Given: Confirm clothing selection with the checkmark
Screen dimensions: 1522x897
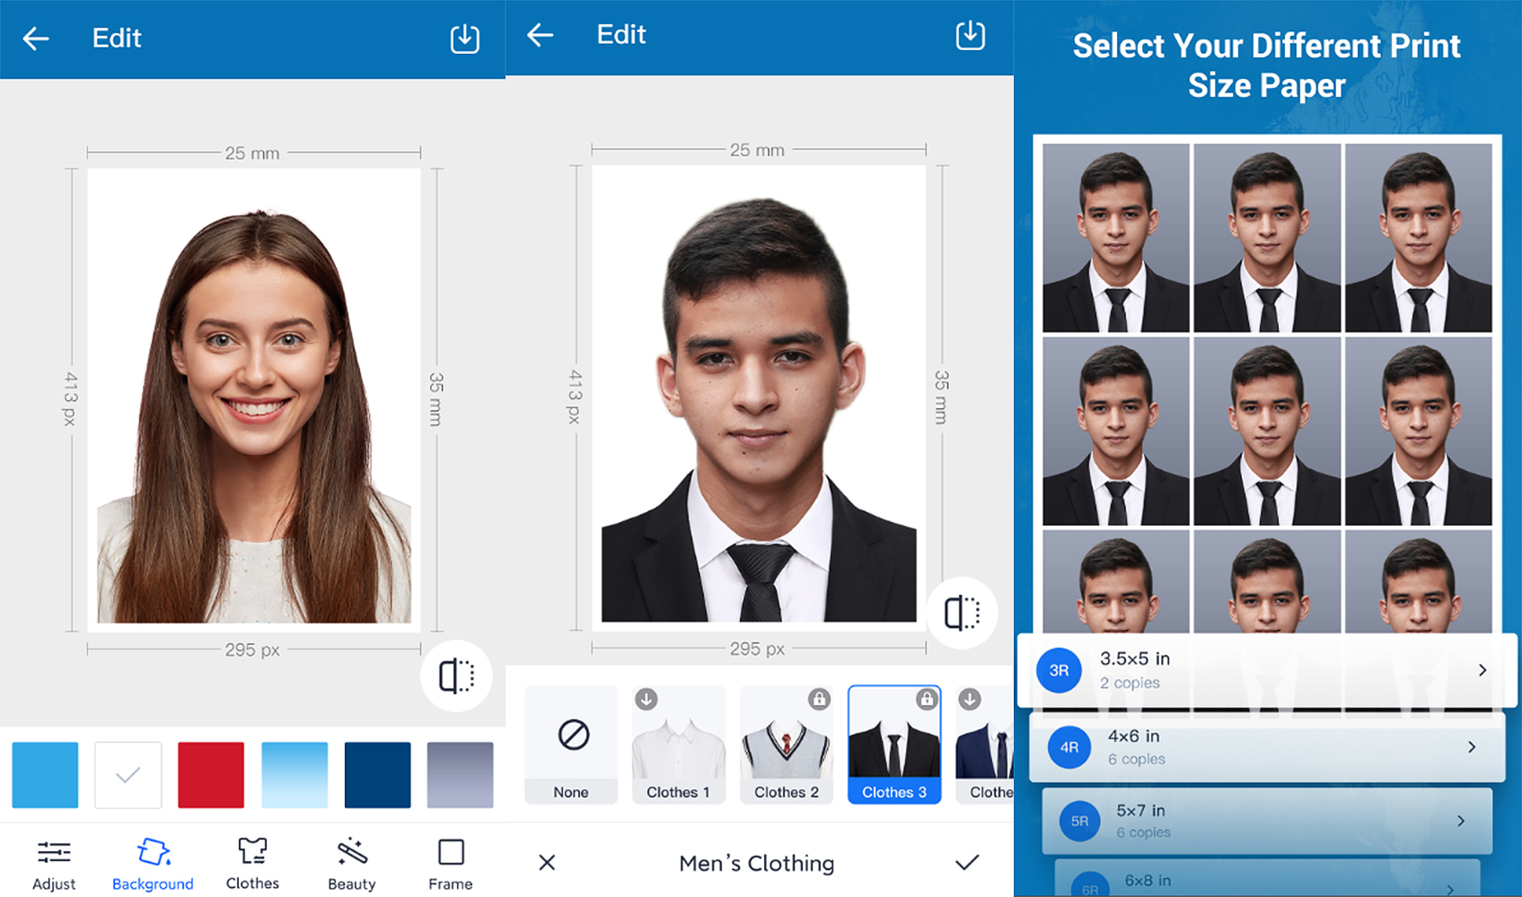Looking at the screenshot, I should pos(967,863).
